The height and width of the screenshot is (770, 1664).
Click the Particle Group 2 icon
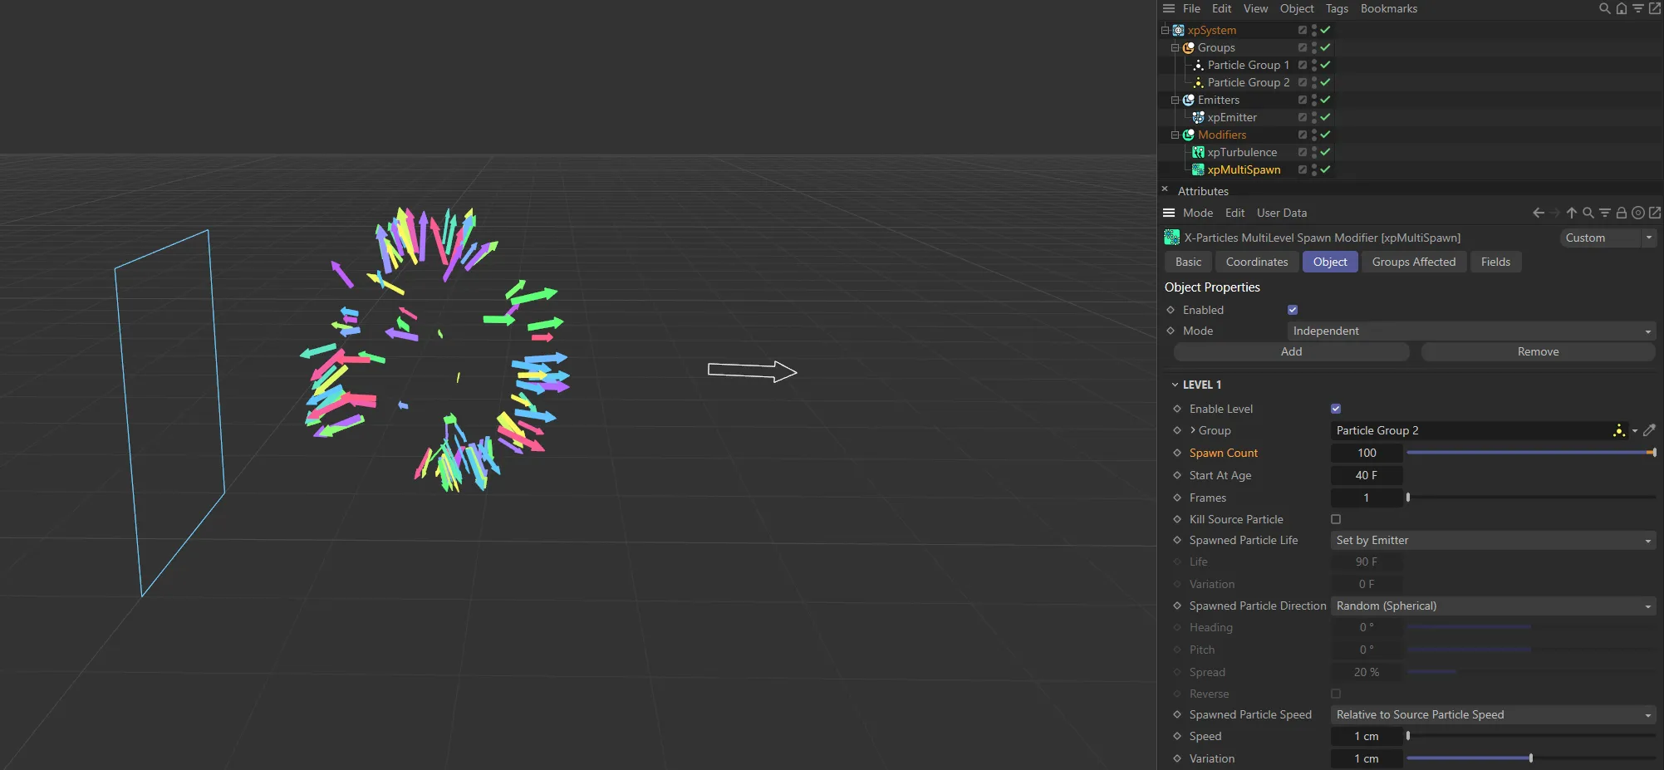point(1199,82)
